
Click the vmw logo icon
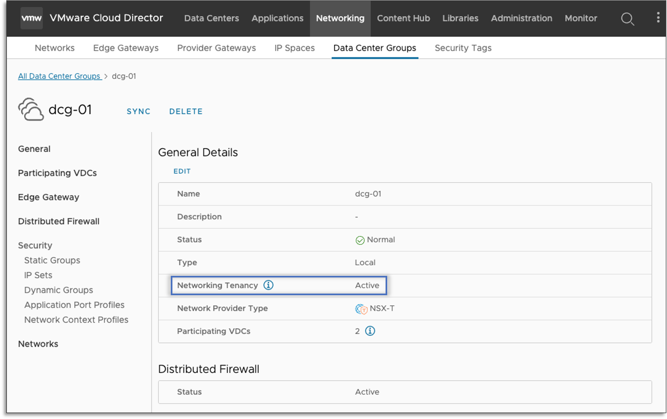click(31, 18)
